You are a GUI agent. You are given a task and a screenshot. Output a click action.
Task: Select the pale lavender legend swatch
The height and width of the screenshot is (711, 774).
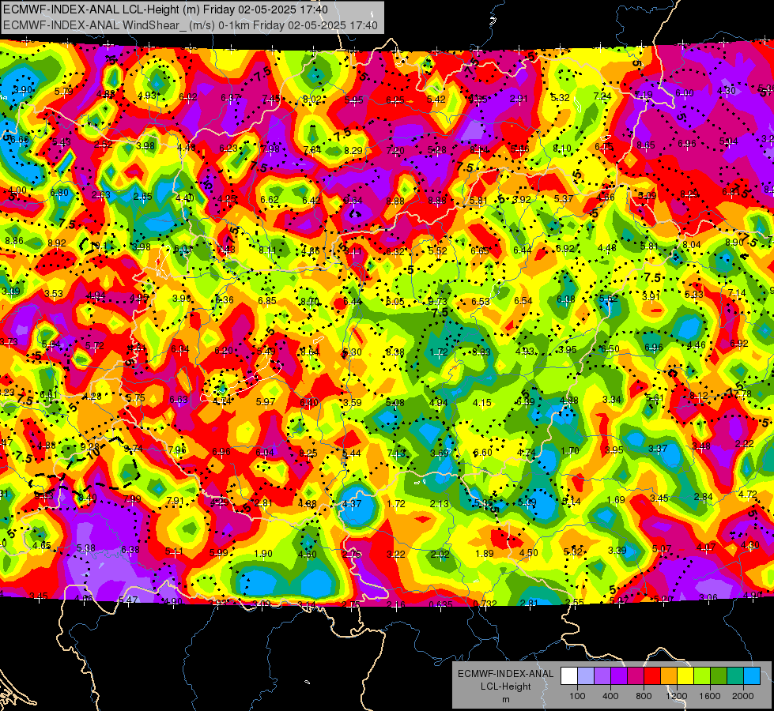[x=586, y=676]
